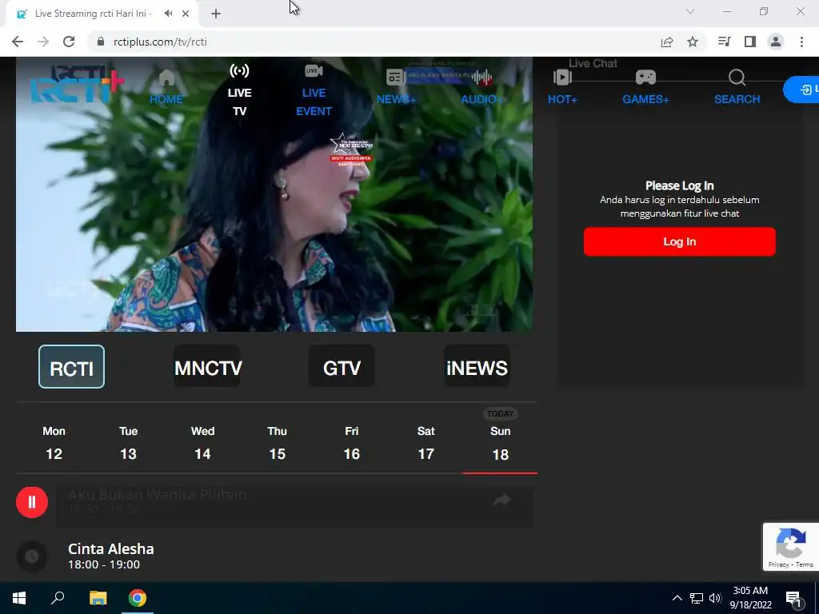This screenshot has height=614, width=819.
Task: Share this page from address bar
Action: pos(667,42)
